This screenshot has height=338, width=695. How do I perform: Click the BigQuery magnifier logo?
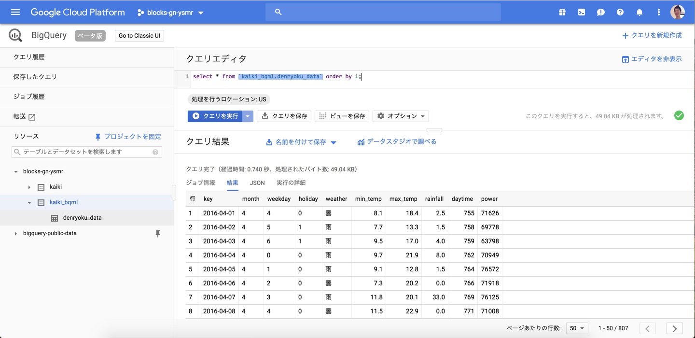click(15, 35)
